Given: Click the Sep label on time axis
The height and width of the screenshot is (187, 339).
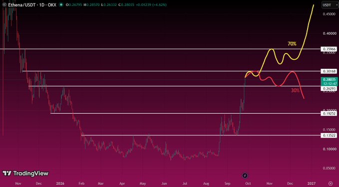Looking at the screenshot, I should point(227,184).
